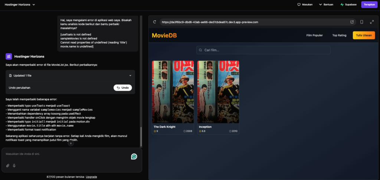The width and height of the screenshot is (380, 180).
Task: Click the year 2008 text
Action: point(189,131)
